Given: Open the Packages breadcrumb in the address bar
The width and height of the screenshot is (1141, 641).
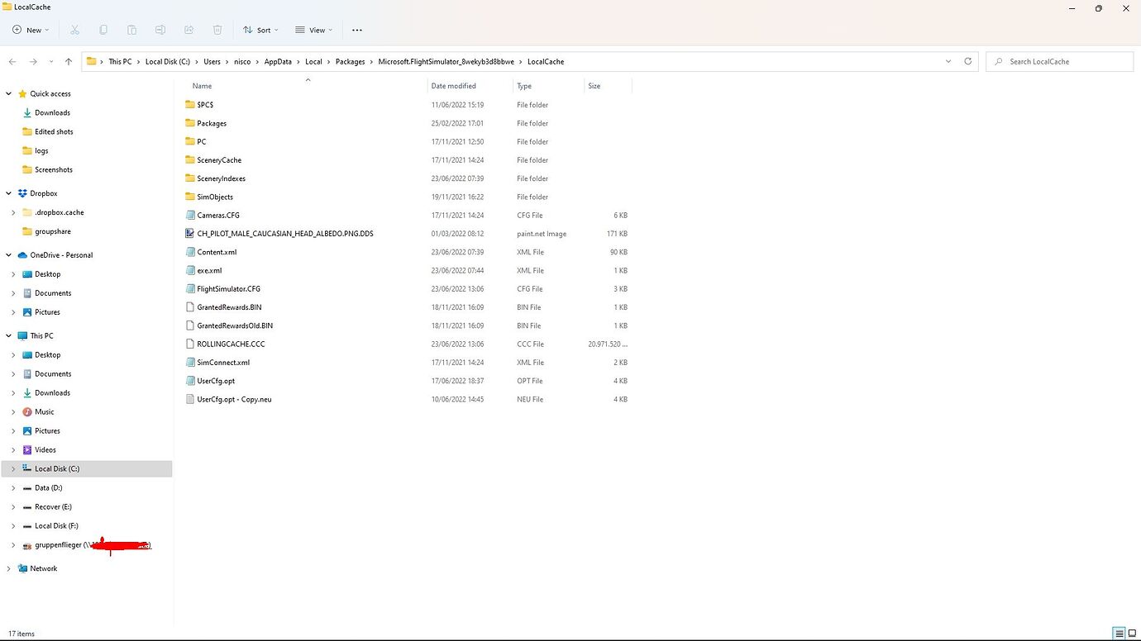Looking at the screenshot, I should pyautogui.click(x=350, y=61).
